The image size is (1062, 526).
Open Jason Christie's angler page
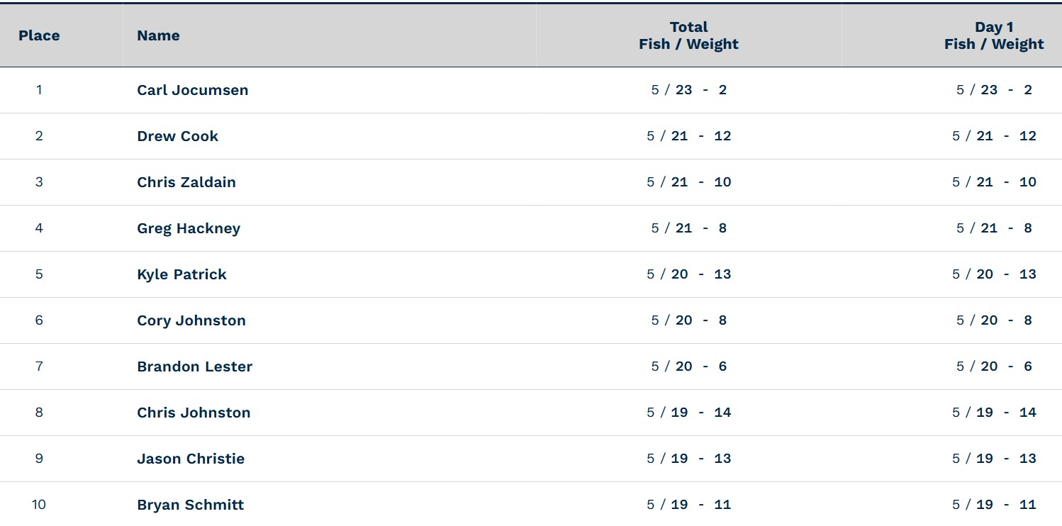191,459
